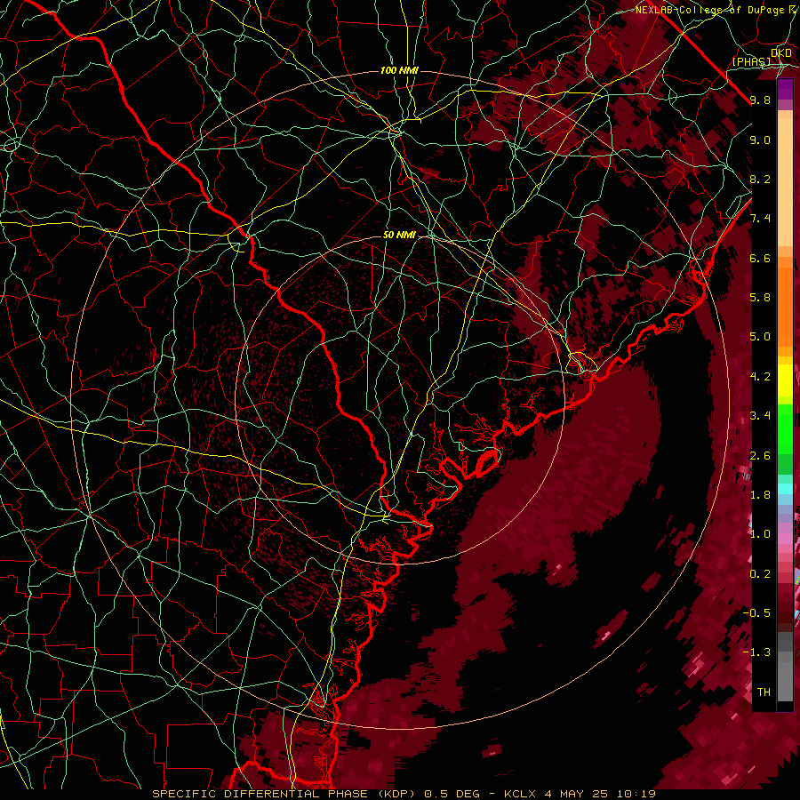Click the 0.2 legend value
Screen dimensions: 800x800
[760, 574]
